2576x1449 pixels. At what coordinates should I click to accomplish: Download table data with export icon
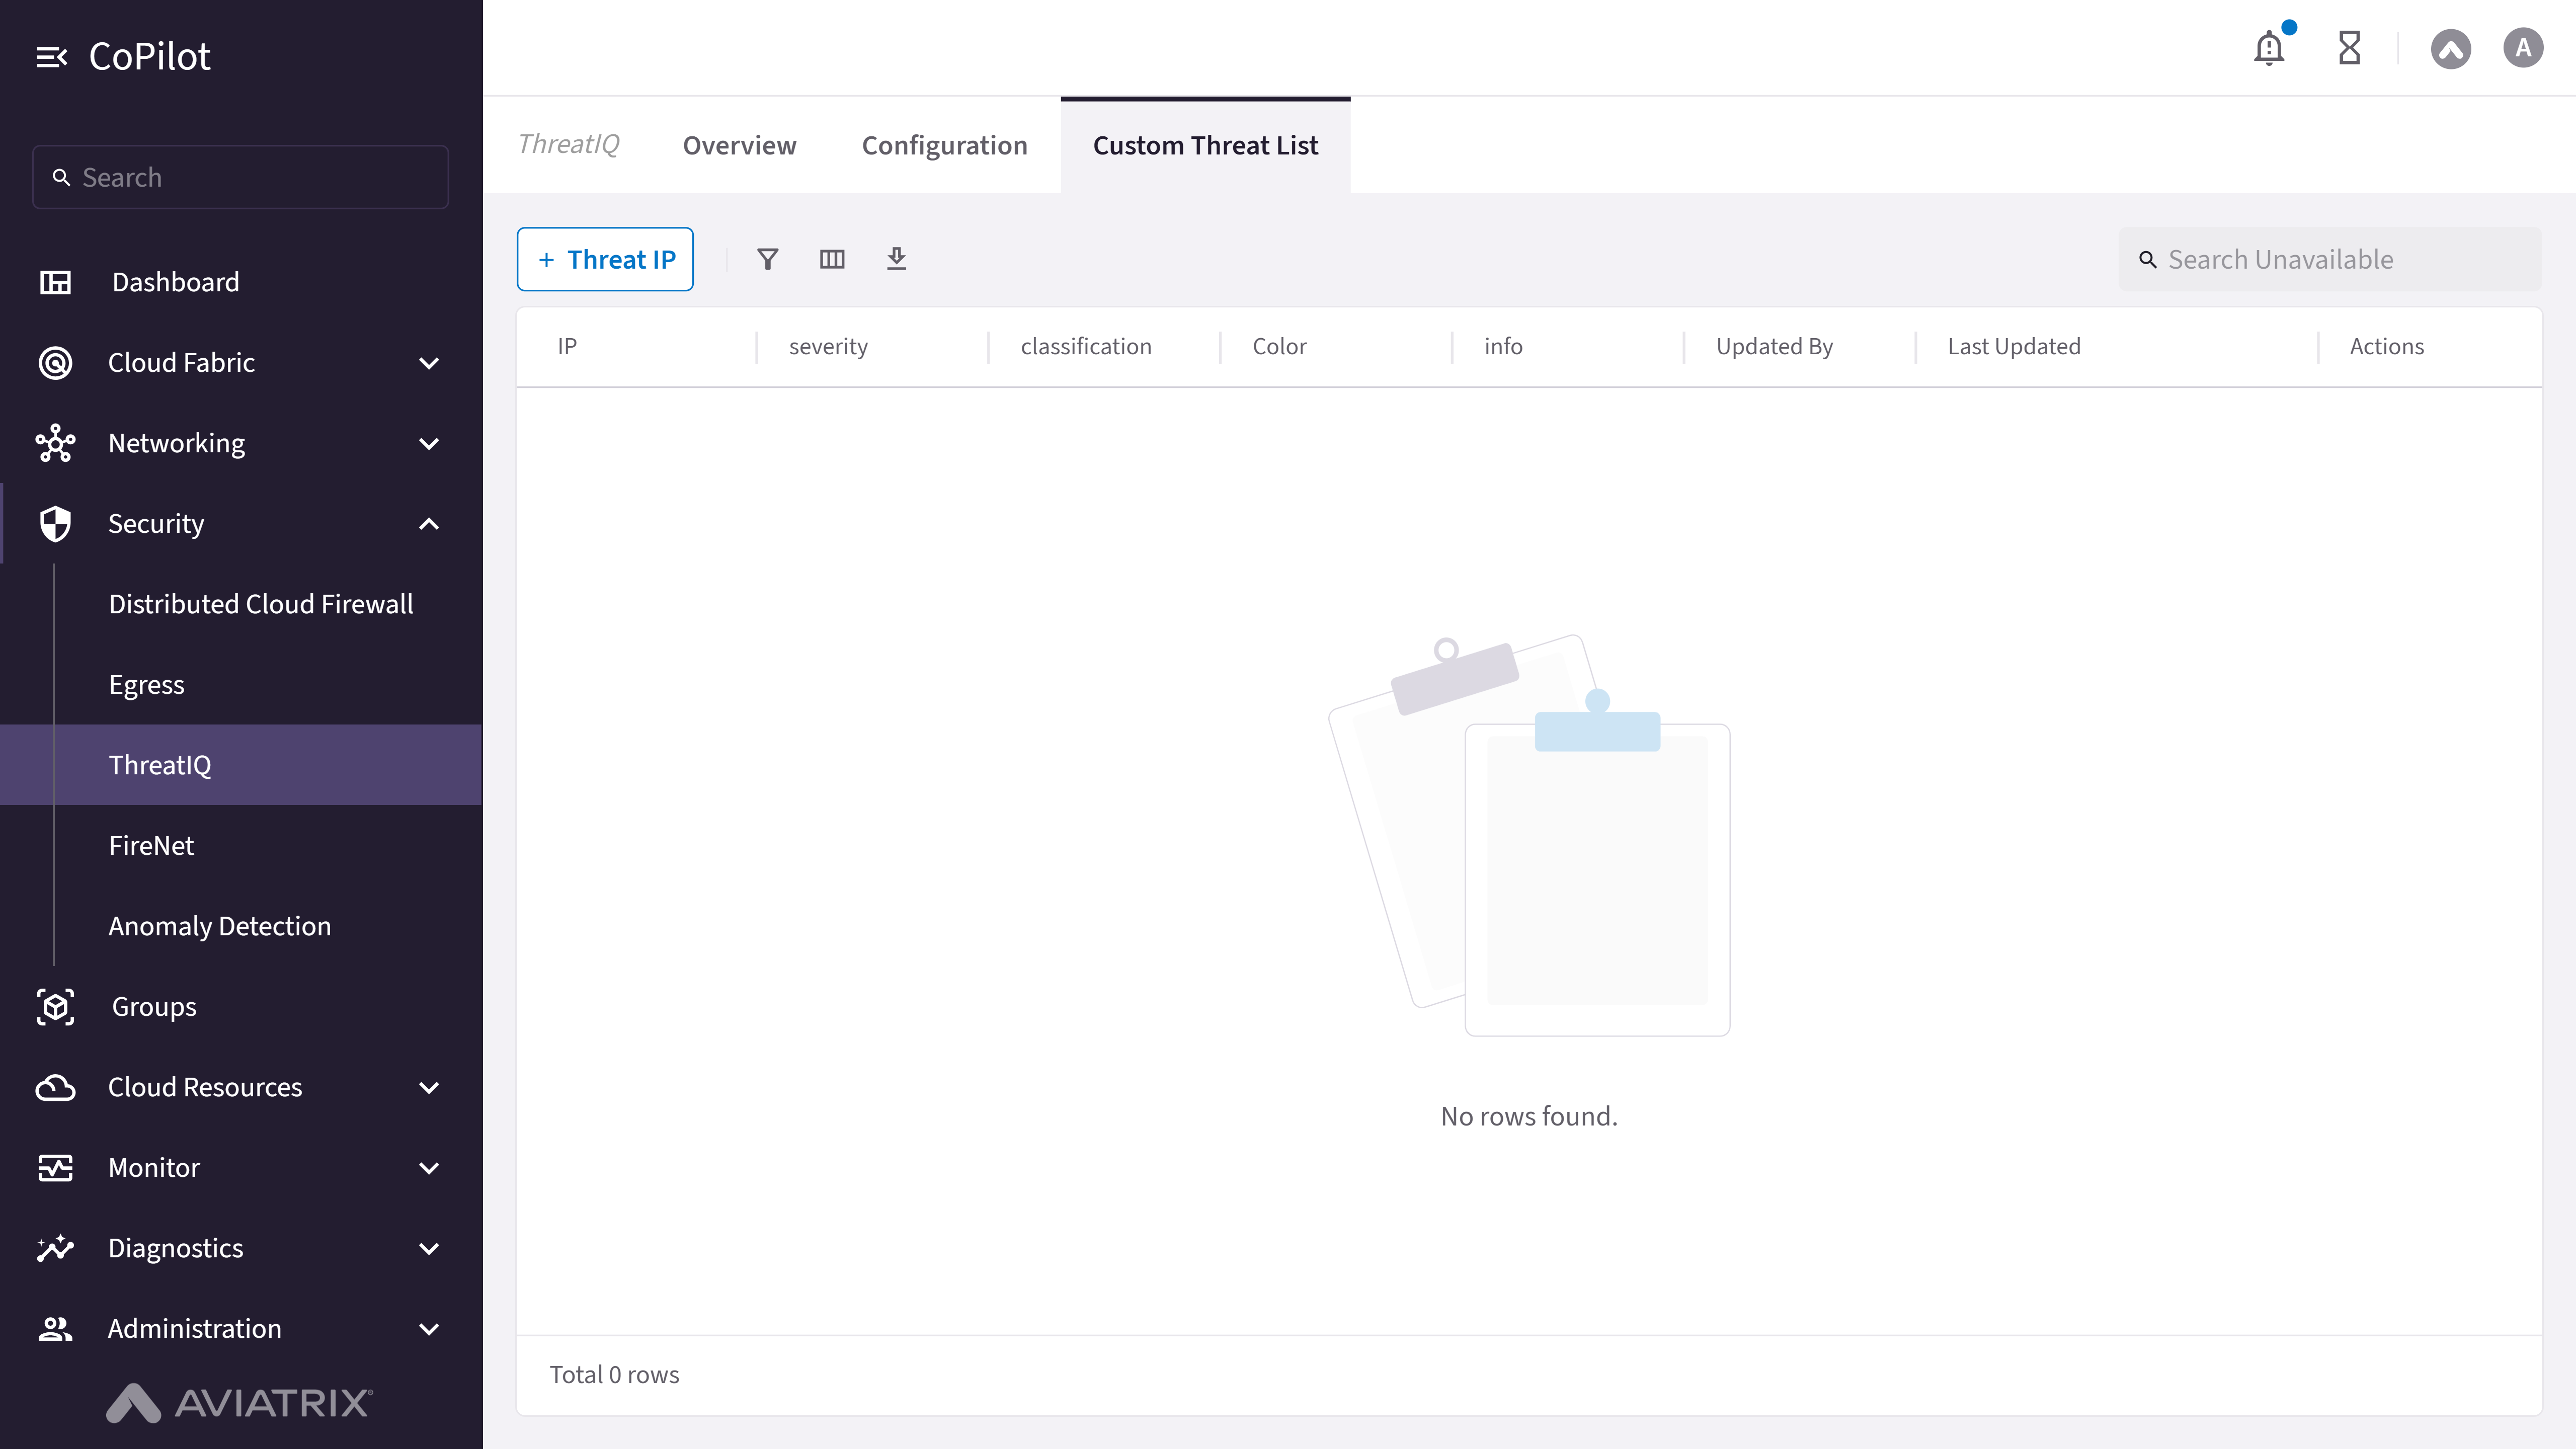[896, 259]
